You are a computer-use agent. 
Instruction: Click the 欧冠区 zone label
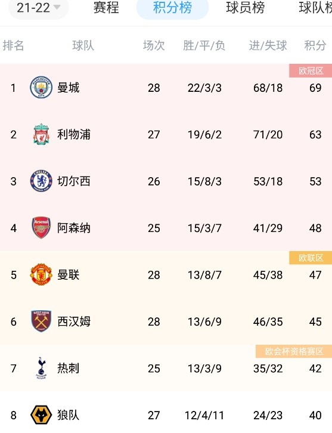click(x=311, y=71)
